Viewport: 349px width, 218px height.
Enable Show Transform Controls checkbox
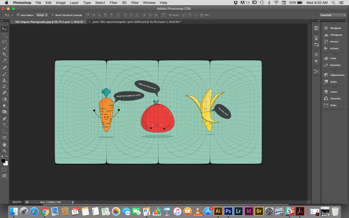[52, 15]
